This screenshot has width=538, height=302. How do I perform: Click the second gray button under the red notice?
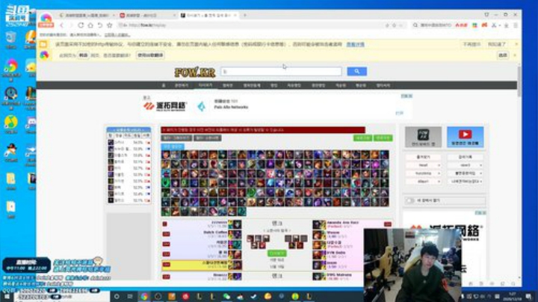point(208,138)
